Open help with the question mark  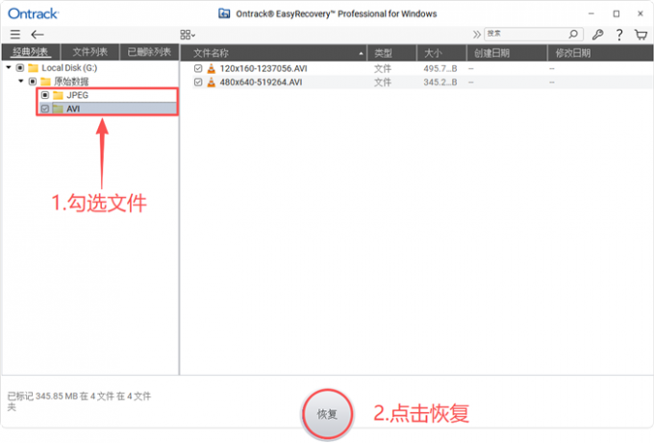click(619, 35)
